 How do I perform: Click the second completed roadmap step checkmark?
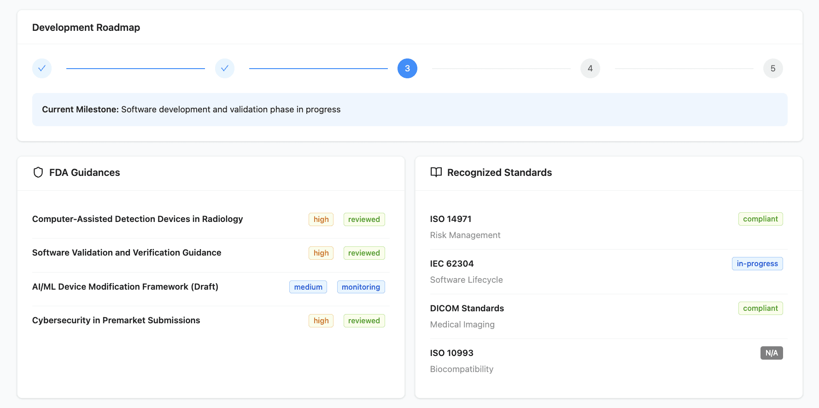[225, 69]
